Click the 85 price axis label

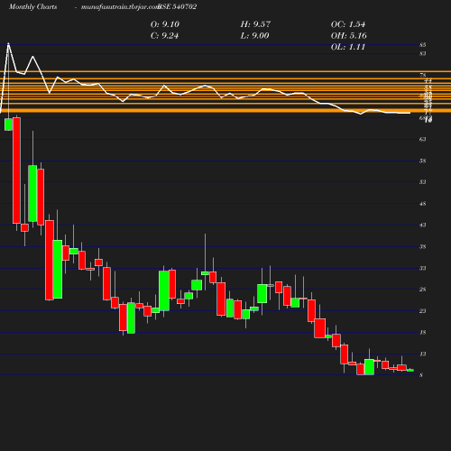423,45
